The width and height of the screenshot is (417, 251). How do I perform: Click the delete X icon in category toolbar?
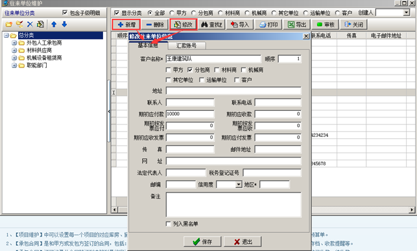coord(30,25)
